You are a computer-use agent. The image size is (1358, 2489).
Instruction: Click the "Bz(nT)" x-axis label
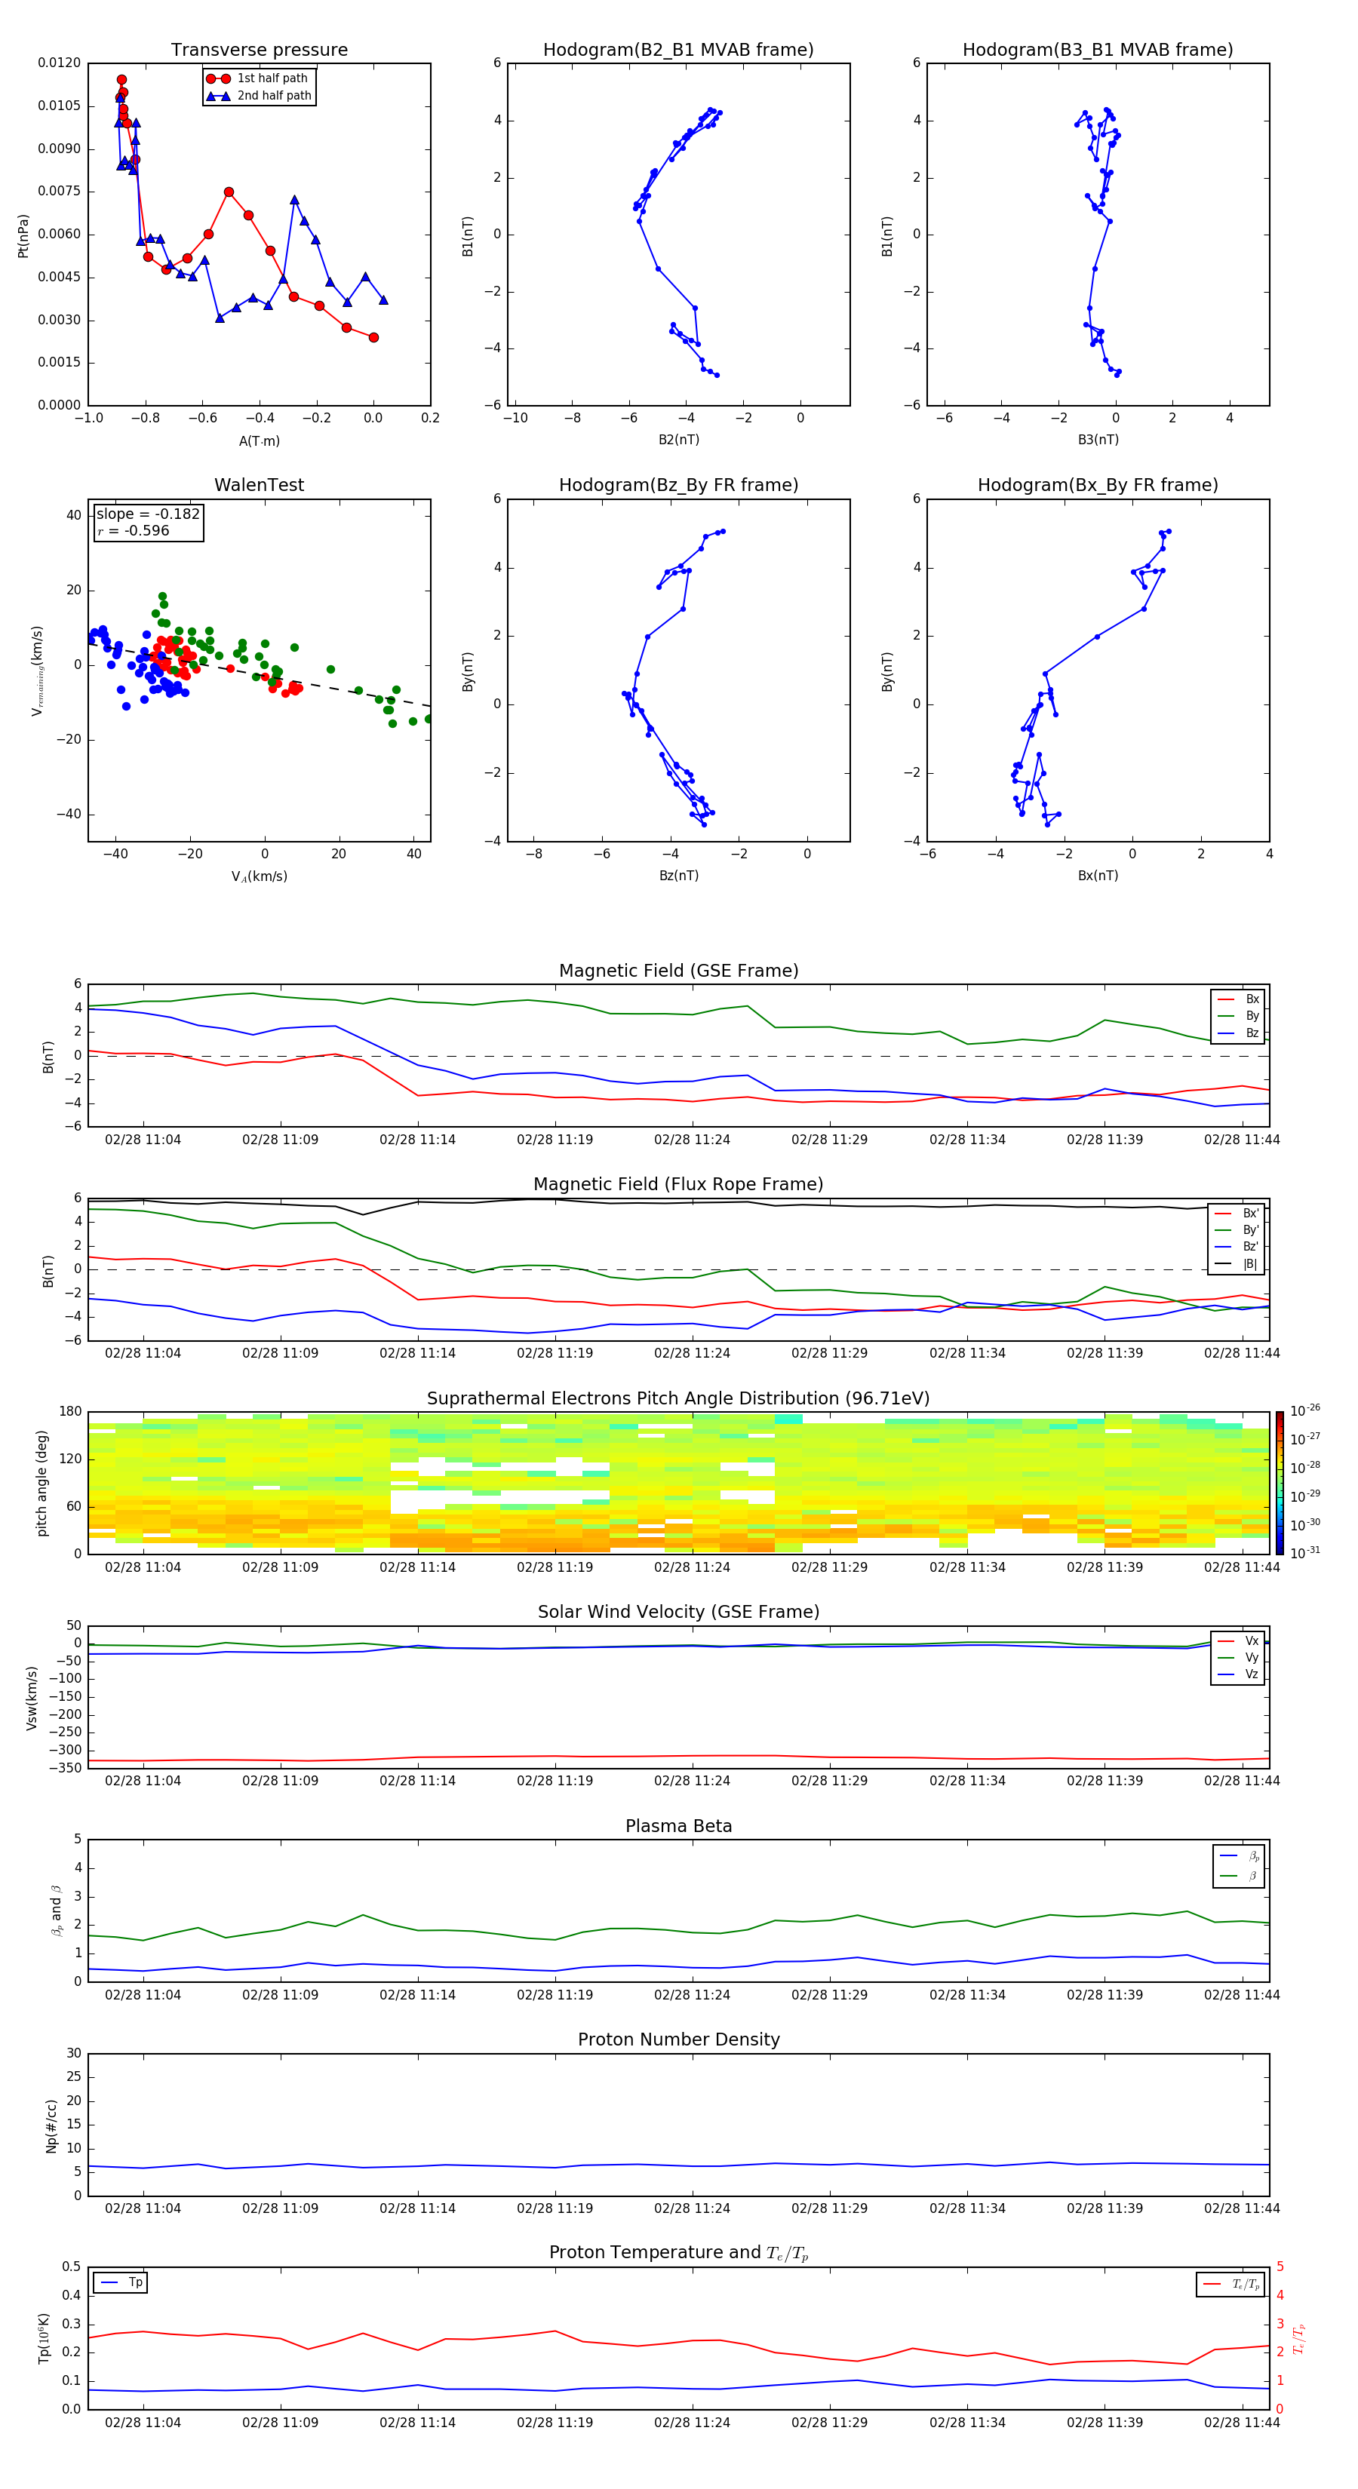coord(678,876)
